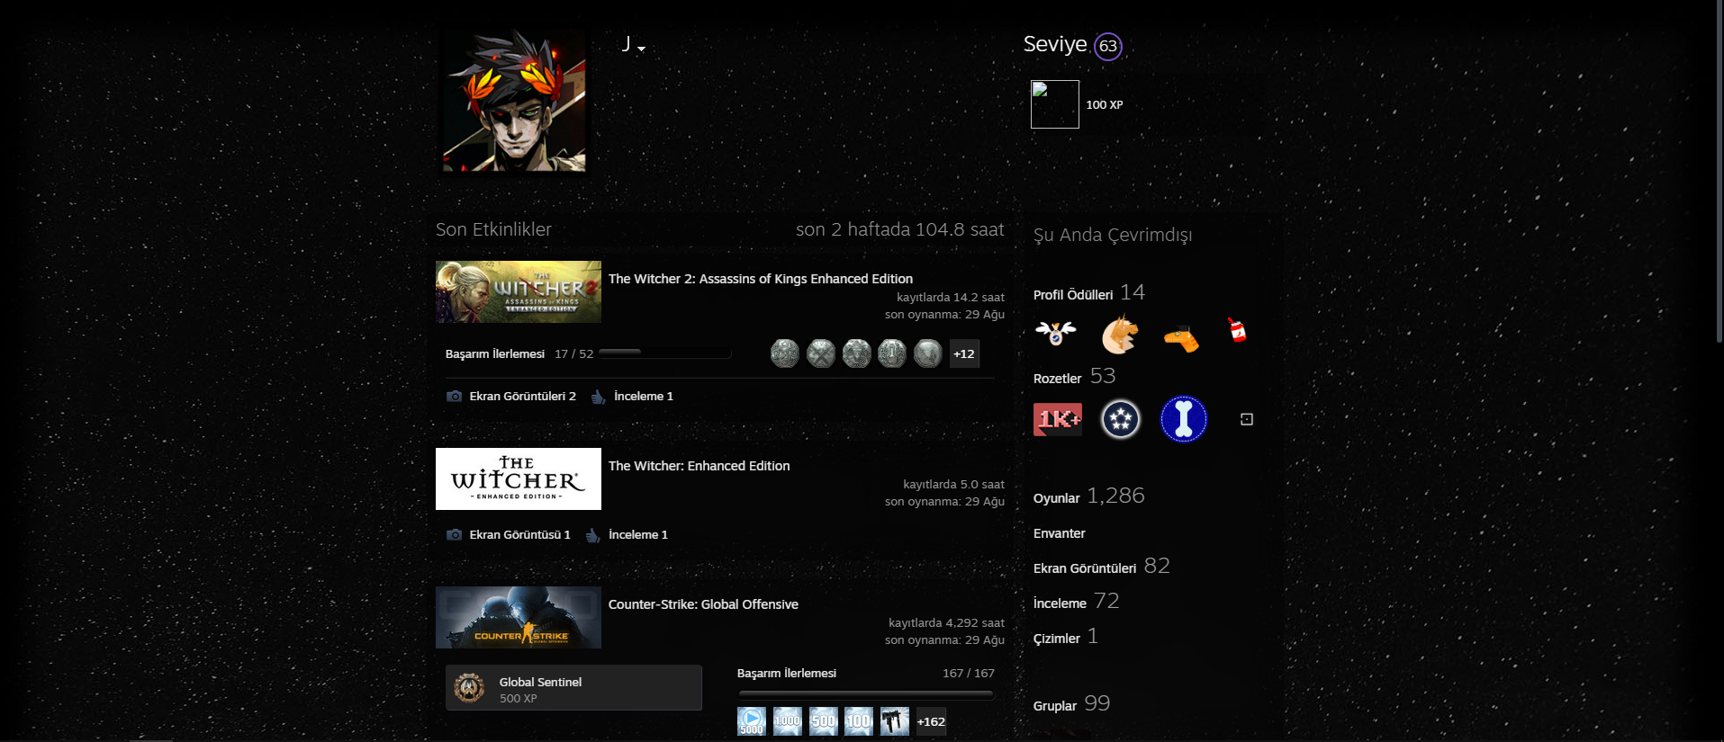Open the small square badge after the bone badge

[1247, 419]
